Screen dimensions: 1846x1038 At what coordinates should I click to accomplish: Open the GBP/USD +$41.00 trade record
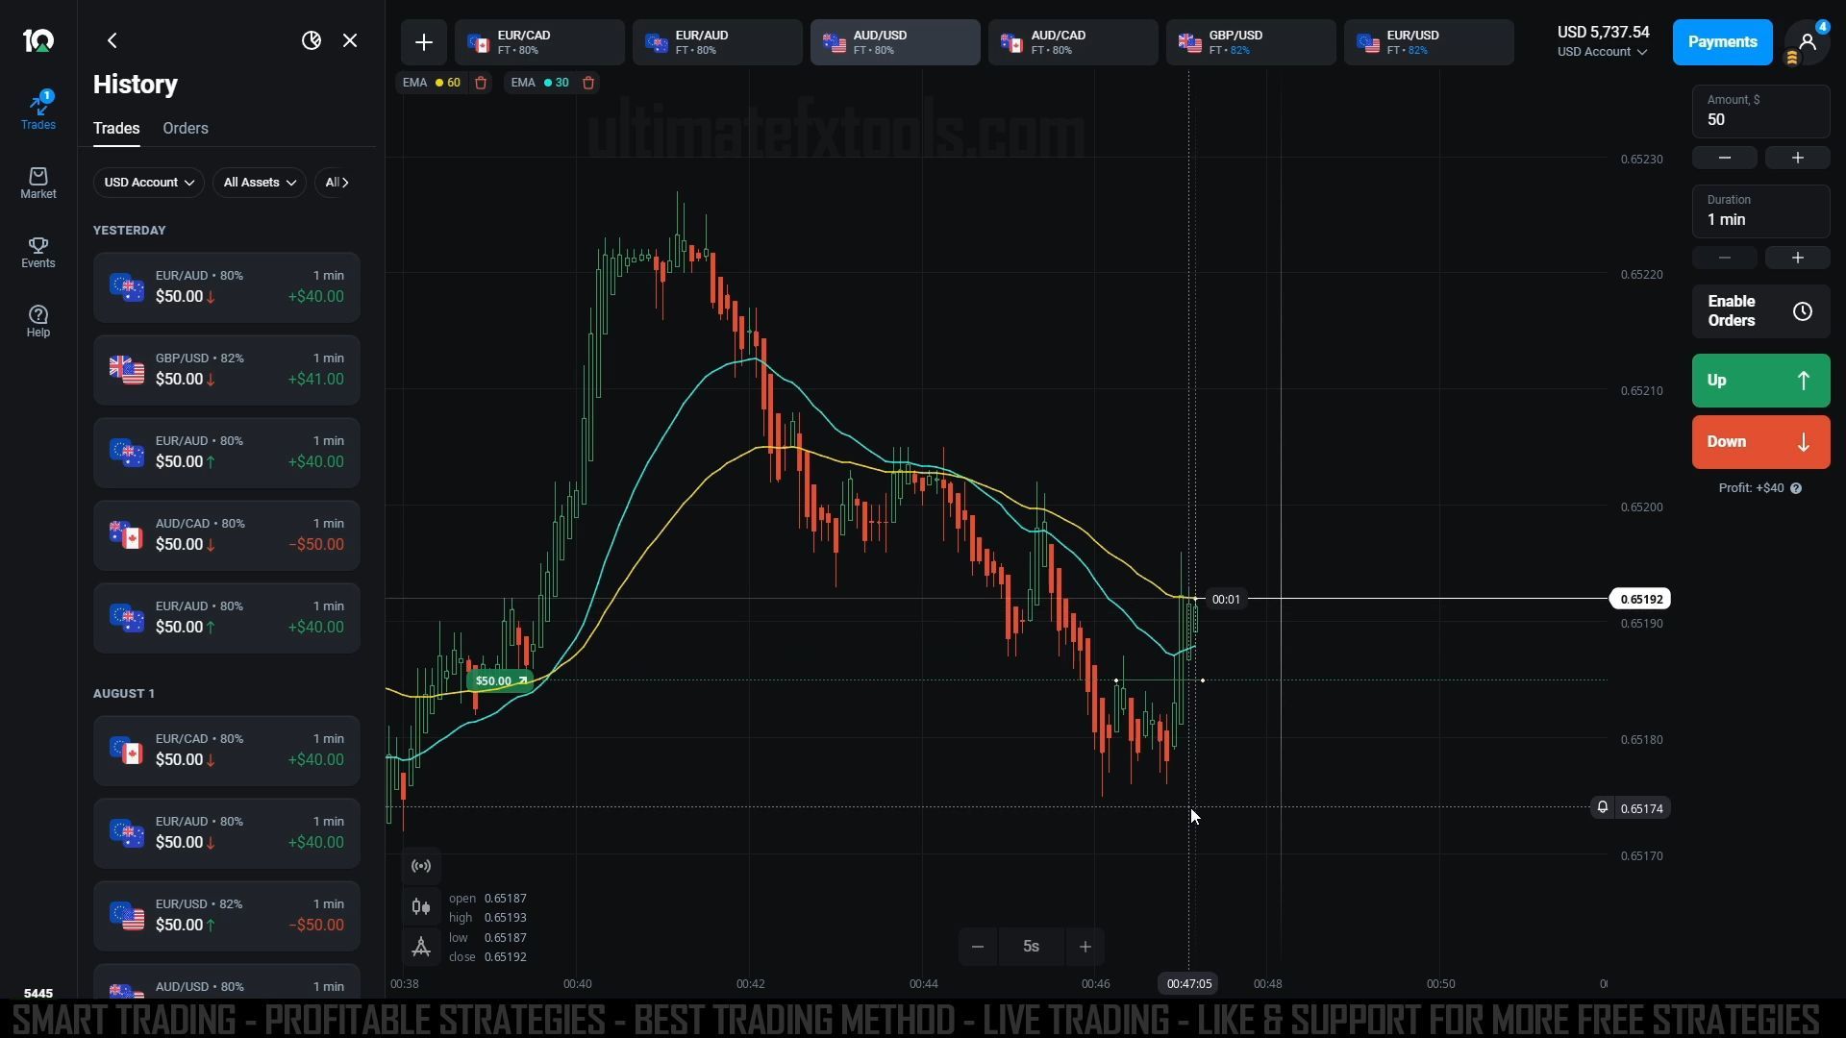(227, 370)
